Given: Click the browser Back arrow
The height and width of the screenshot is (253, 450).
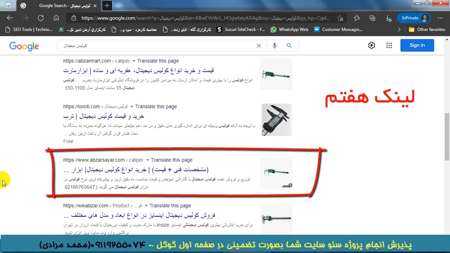Looking at the screenshot, I should tap(10, 18).
